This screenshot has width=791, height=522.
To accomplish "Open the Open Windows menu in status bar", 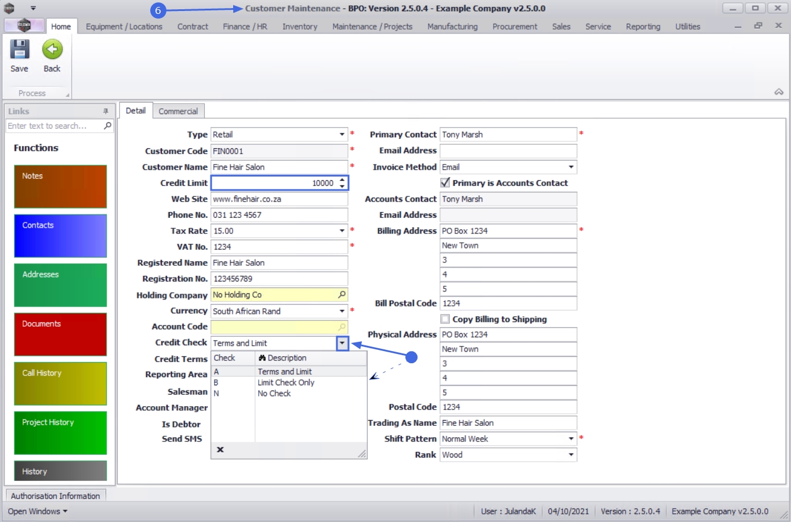I will [x=37, y=512].
